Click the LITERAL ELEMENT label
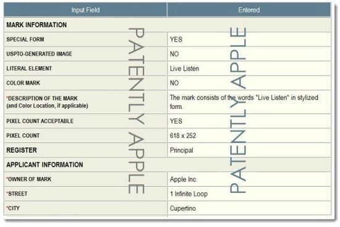340x227 pixels. (x=29, y=69)
